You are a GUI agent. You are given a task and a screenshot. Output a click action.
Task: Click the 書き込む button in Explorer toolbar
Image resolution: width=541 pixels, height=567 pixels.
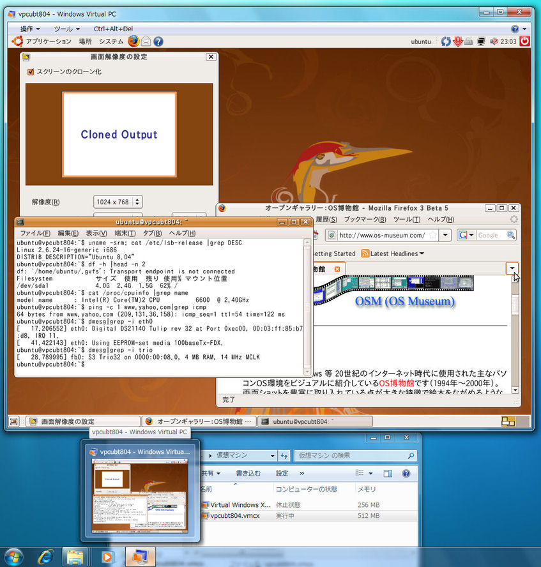click(x=248, y=473)
